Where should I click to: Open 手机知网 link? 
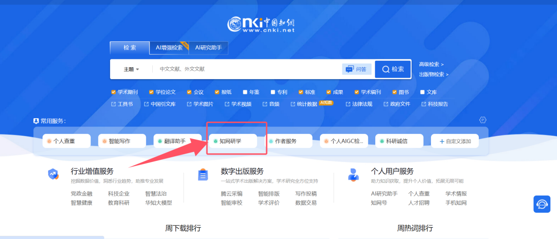[x=456, y=203]
